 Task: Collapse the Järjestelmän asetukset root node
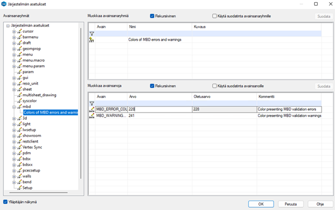tap(8, 26)
